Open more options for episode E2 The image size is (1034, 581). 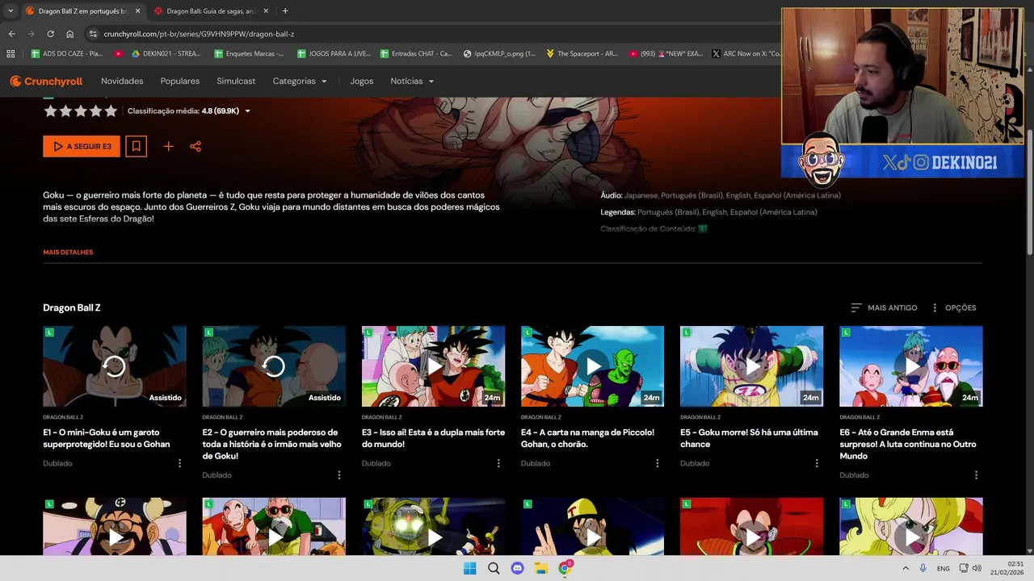tap(338, 475)
